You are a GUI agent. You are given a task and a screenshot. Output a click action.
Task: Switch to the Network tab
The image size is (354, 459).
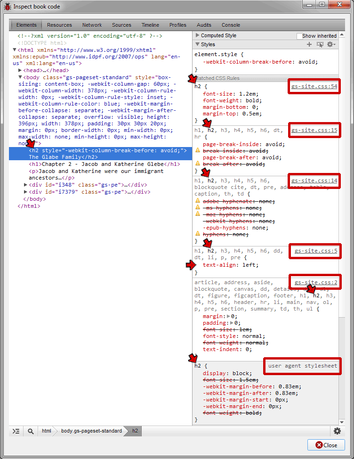tap(92, 25)
